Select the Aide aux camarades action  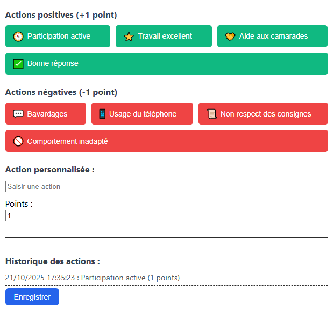click(273, 37)
